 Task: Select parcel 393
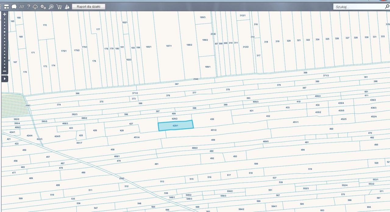tap(248, 98)
